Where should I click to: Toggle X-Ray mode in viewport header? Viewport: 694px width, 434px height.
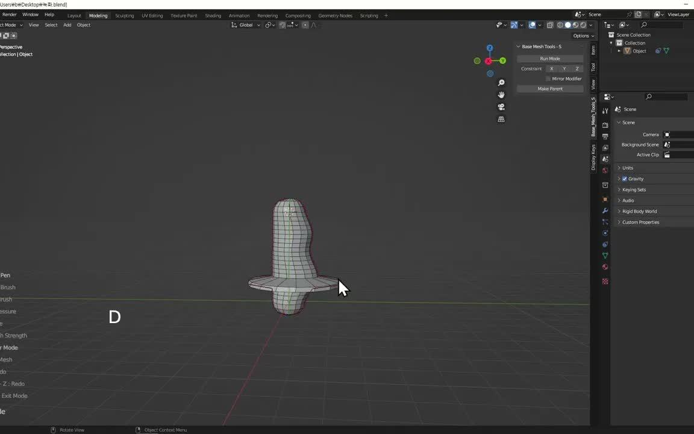[x=550, y=25]
